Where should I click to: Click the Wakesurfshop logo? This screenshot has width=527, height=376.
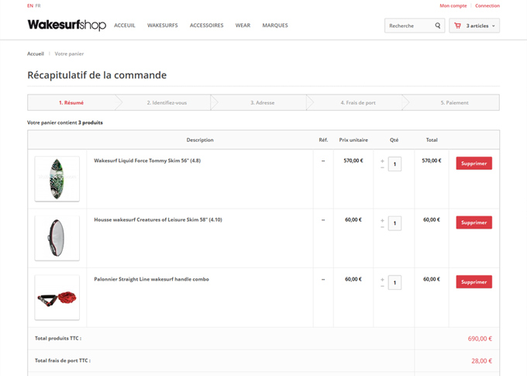(67, 25)
